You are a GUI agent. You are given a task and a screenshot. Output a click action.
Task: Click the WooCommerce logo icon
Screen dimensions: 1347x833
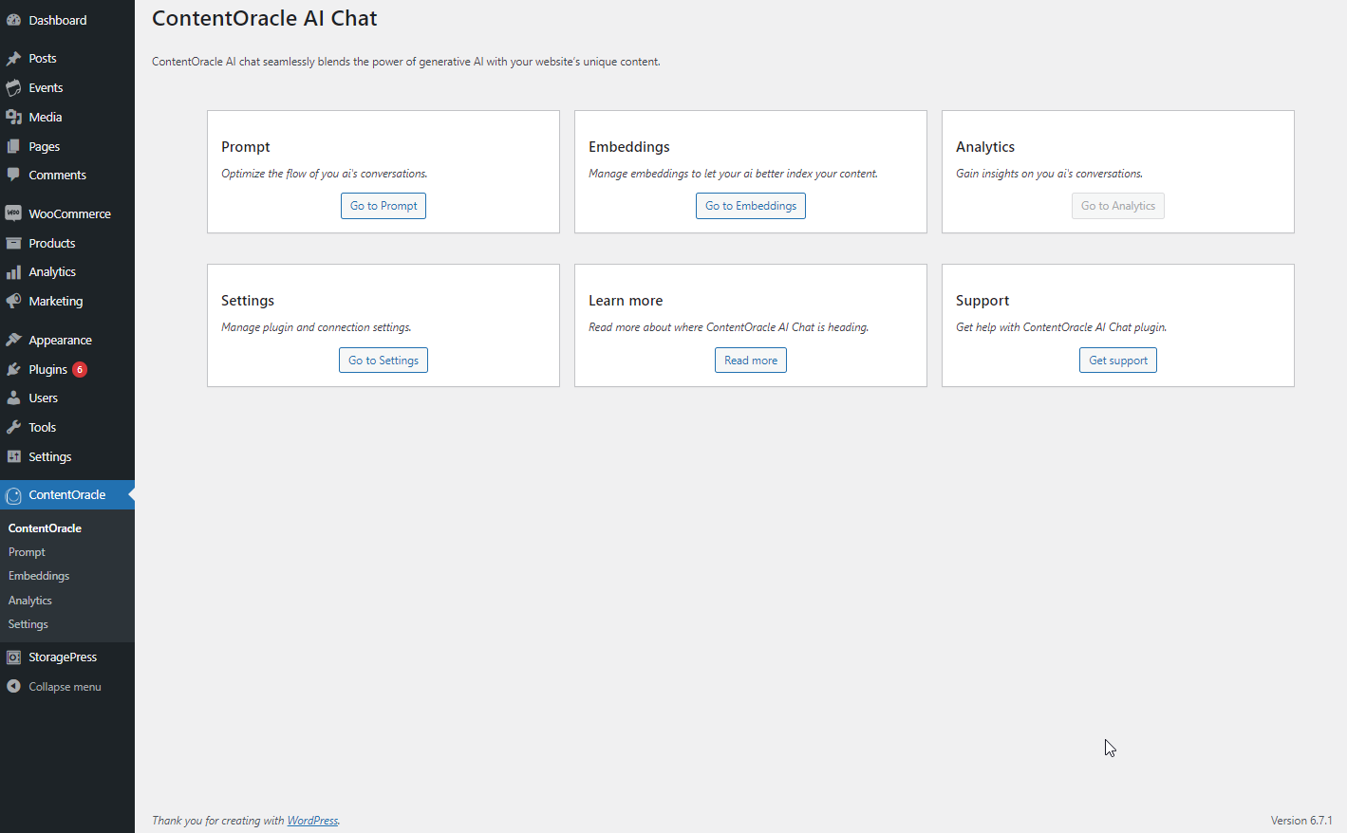pos(13,213)
